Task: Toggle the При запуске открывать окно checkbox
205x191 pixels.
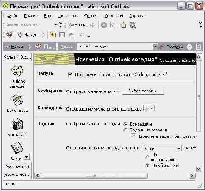Action: coord(70,74)
